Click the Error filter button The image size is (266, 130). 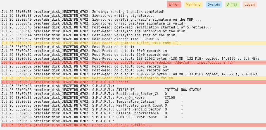(x=174, y=4)
